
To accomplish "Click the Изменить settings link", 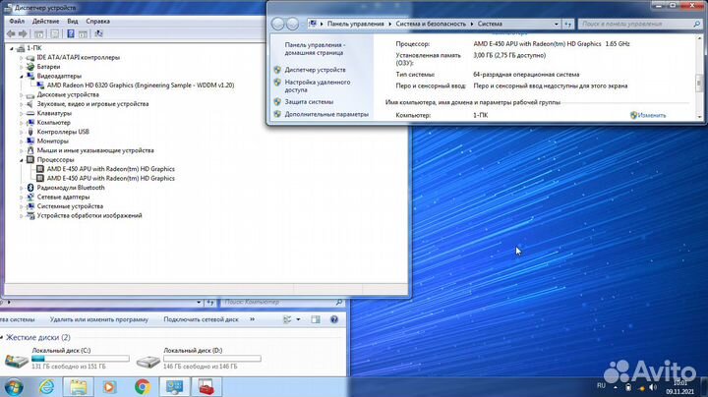I will click(651, 115).
